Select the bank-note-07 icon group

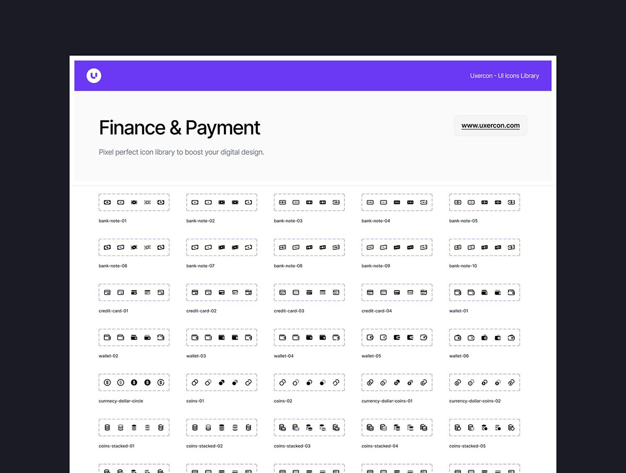coord(222,247)
